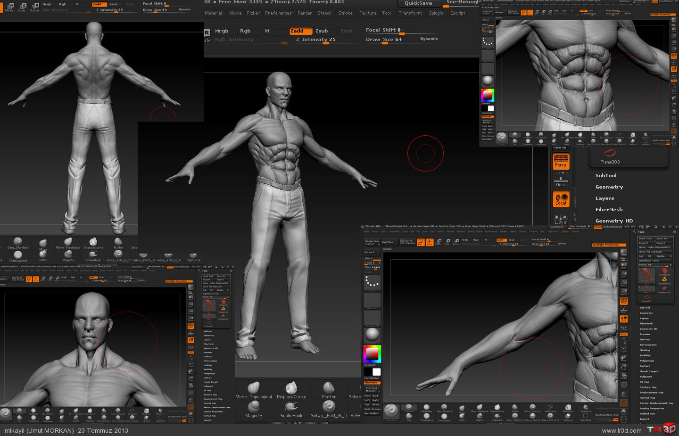Select Inflat brush below the back view
The width and height of the screenshot is (679, 436).
pyautogui.click(x=43, y=256)
